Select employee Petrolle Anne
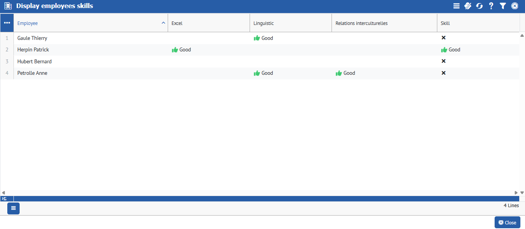Image resolution: width=525 pixels, height=229 pixels. tap(32, 73)
